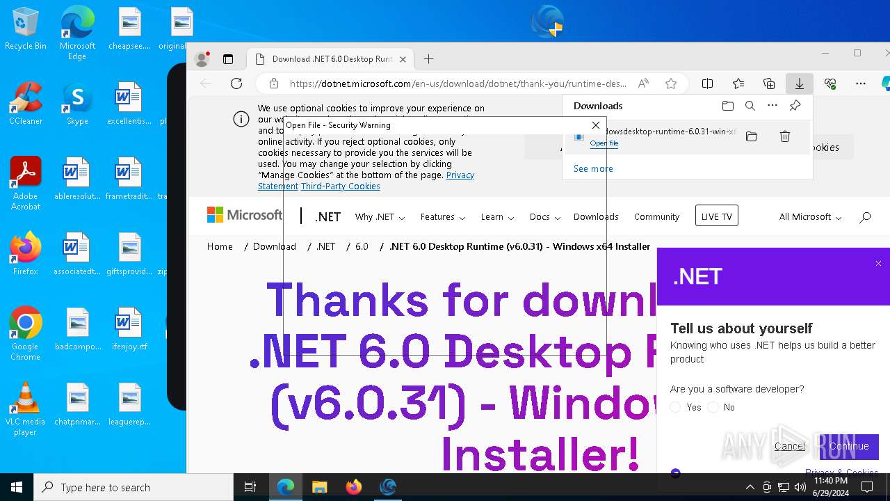
Task: Open Google Chrome desktop shortcut
Action: point(26,334)
